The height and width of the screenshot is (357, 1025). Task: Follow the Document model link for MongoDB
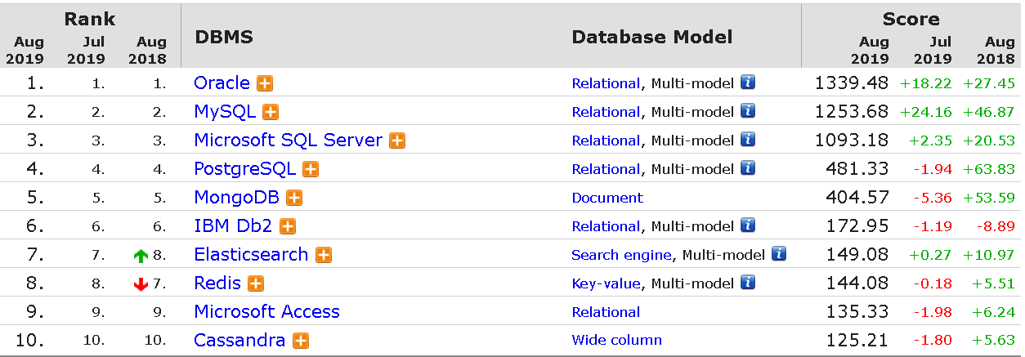coord(607,198)
